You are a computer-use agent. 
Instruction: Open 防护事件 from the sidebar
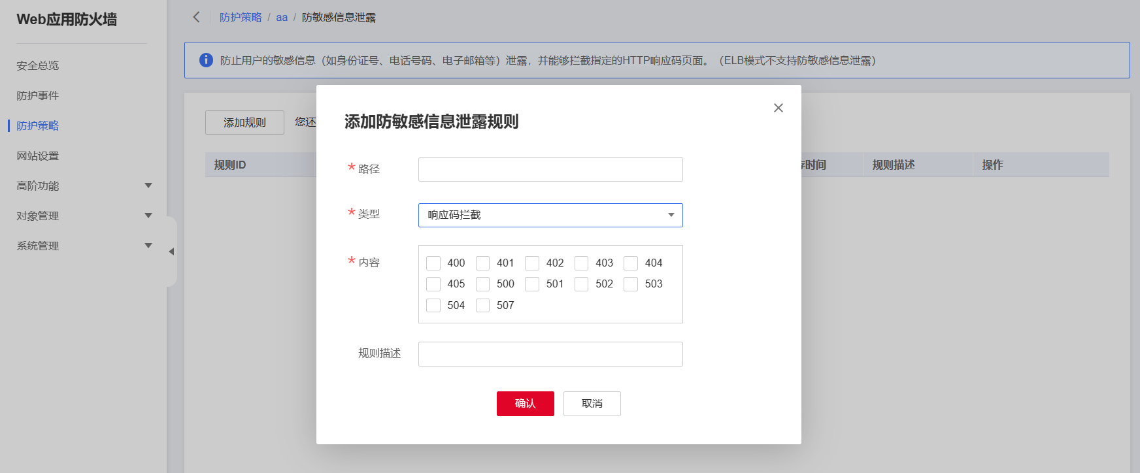pos(38,95)
